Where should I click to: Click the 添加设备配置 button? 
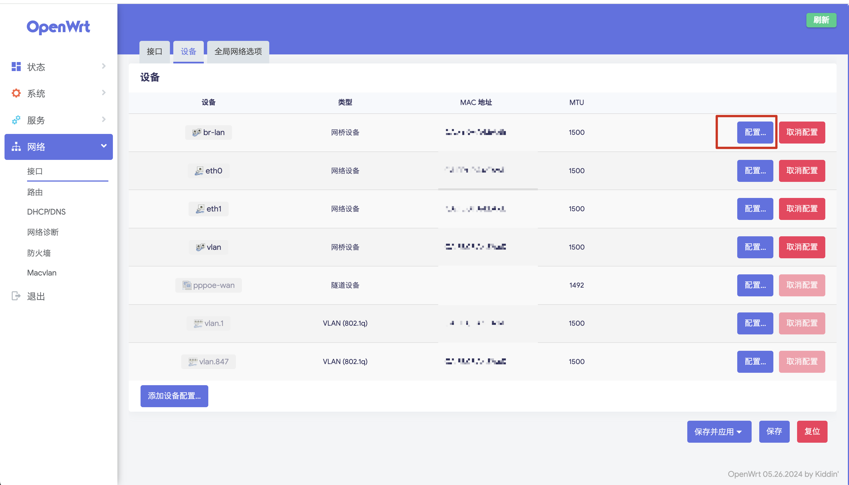tap(174, 396)
